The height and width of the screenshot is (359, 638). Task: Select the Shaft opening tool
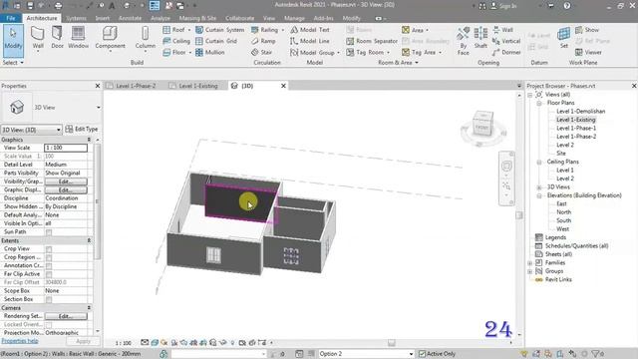click(x=480, y=38)
